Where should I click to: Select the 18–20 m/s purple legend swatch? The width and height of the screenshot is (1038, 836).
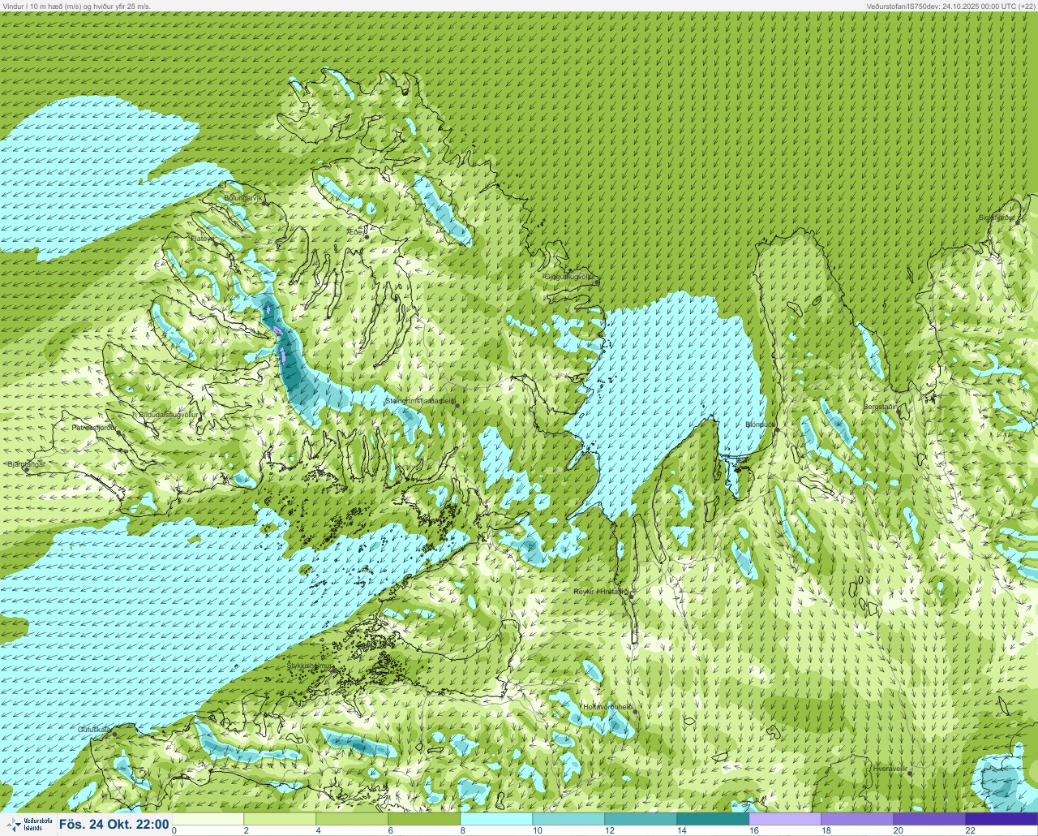(x=857, y=819)
